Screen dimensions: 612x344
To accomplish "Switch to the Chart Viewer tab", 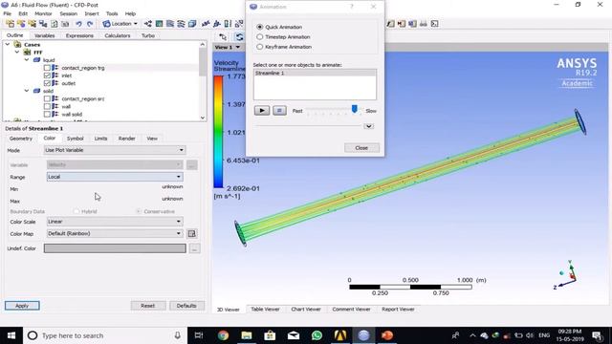I will 306,309.
